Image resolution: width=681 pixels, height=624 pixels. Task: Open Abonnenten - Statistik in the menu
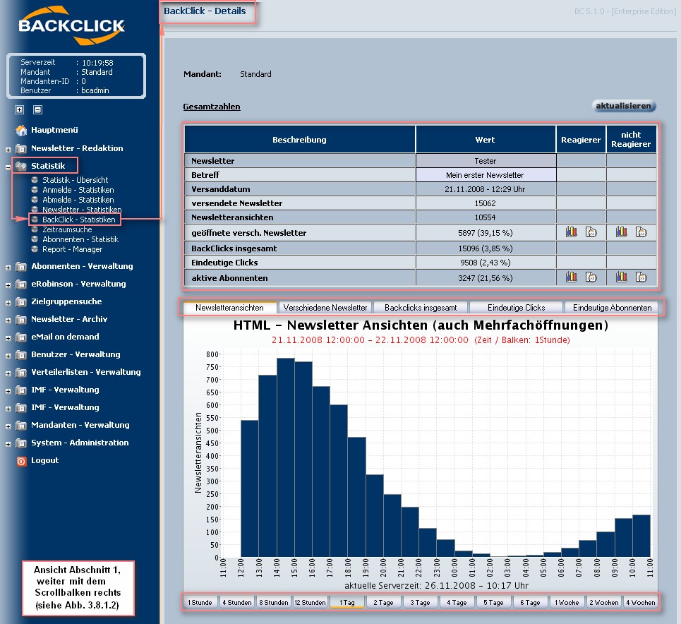click(80, 239)
